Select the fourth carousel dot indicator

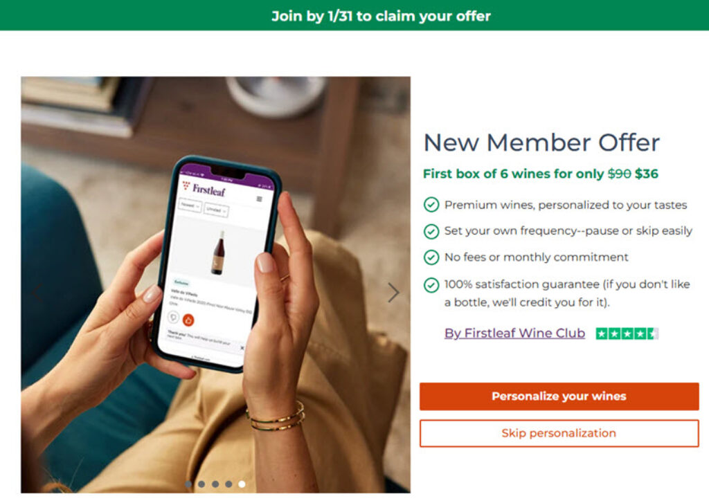(x=228, y=484)
